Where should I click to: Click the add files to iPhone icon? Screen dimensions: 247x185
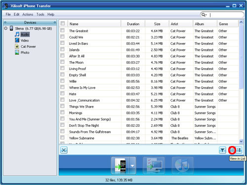(x=121, y=165)
